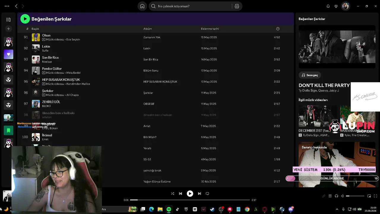Go to Spotify Home

[142, 6]
